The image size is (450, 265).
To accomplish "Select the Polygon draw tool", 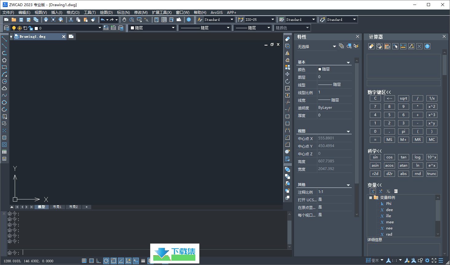I will (x=4, y=60).
